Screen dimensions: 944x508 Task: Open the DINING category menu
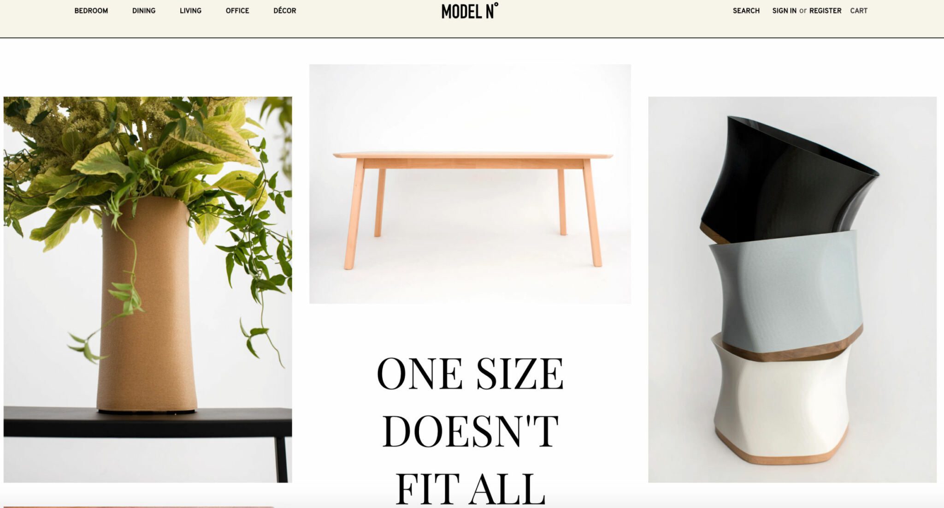tap(144, 11)
